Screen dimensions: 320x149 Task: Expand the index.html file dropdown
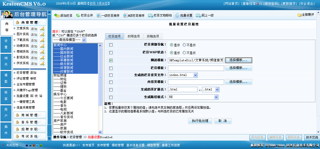coord(195,75)
